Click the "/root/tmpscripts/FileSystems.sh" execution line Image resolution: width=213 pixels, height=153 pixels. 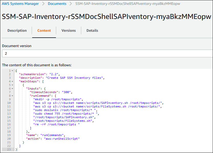pos(63,121)
